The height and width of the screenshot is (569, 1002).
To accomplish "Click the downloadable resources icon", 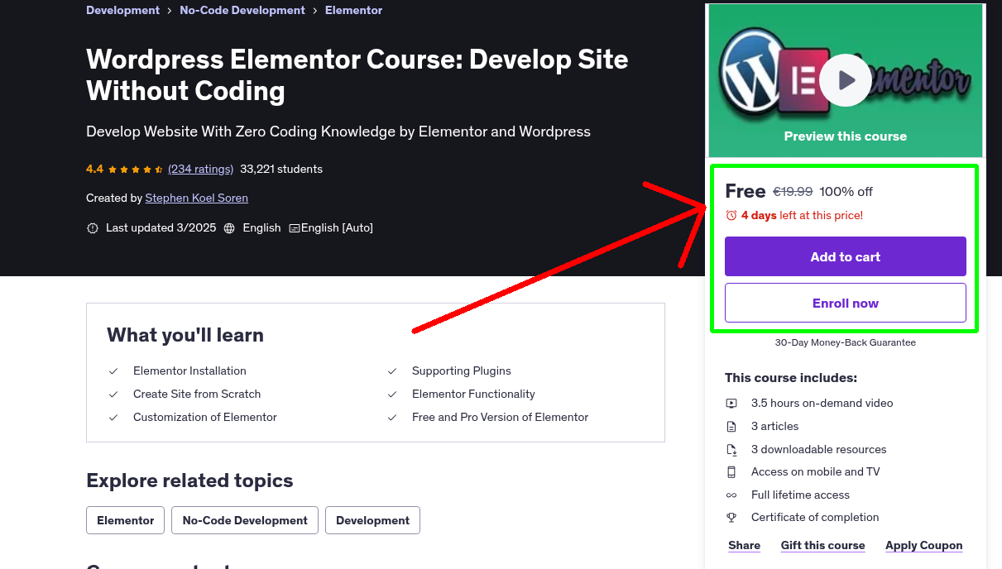I will (731, 450).
